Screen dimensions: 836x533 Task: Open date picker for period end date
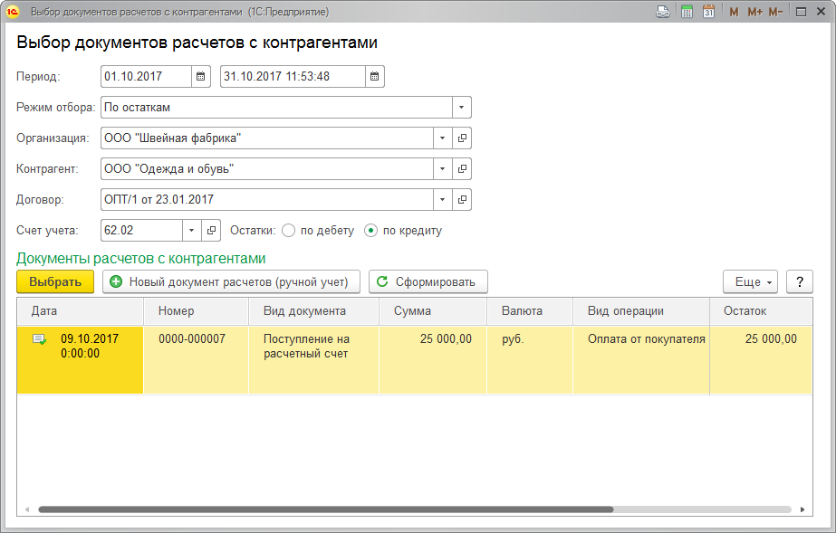374,77
